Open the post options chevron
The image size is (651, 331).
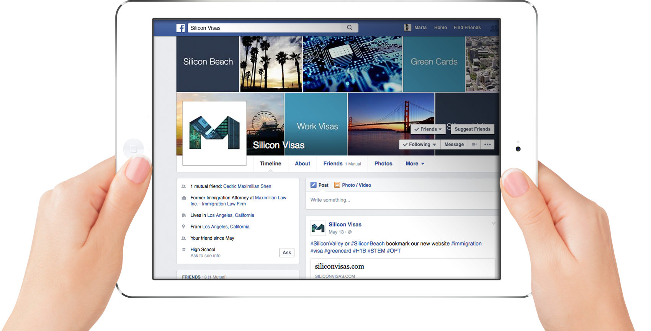click(x=493, y=223)
